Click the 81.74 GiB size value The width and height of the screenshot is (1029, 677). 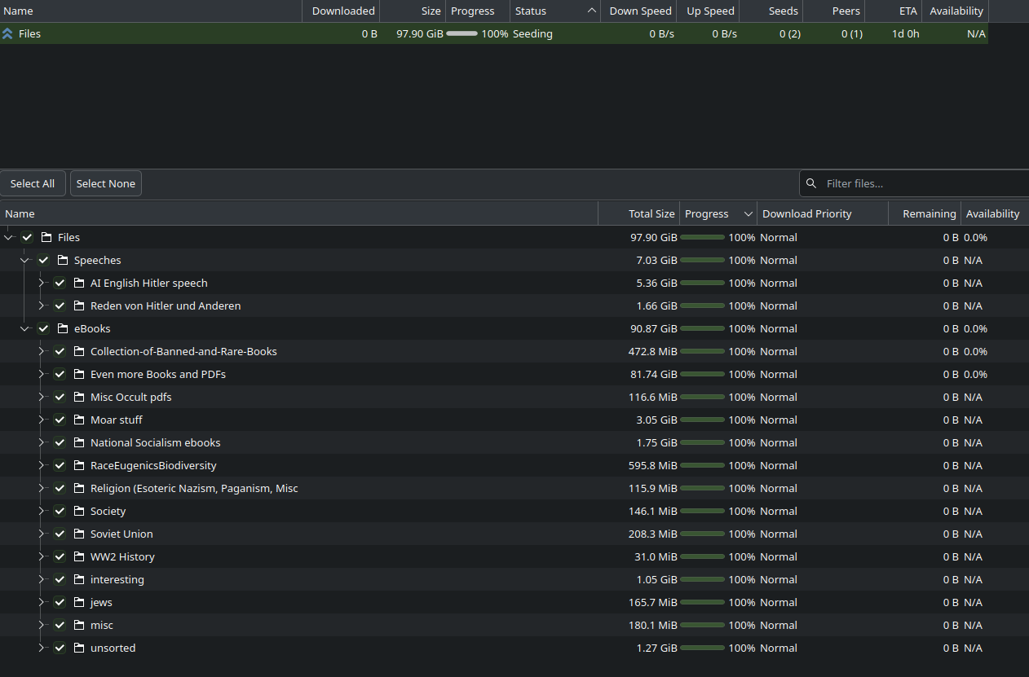[x=654, y=374]
